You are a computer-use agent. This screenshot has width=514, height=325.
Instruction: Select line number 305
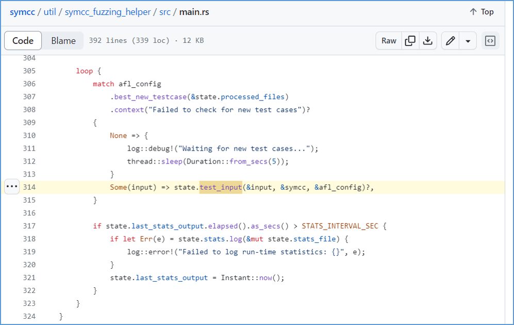point(29,71)
